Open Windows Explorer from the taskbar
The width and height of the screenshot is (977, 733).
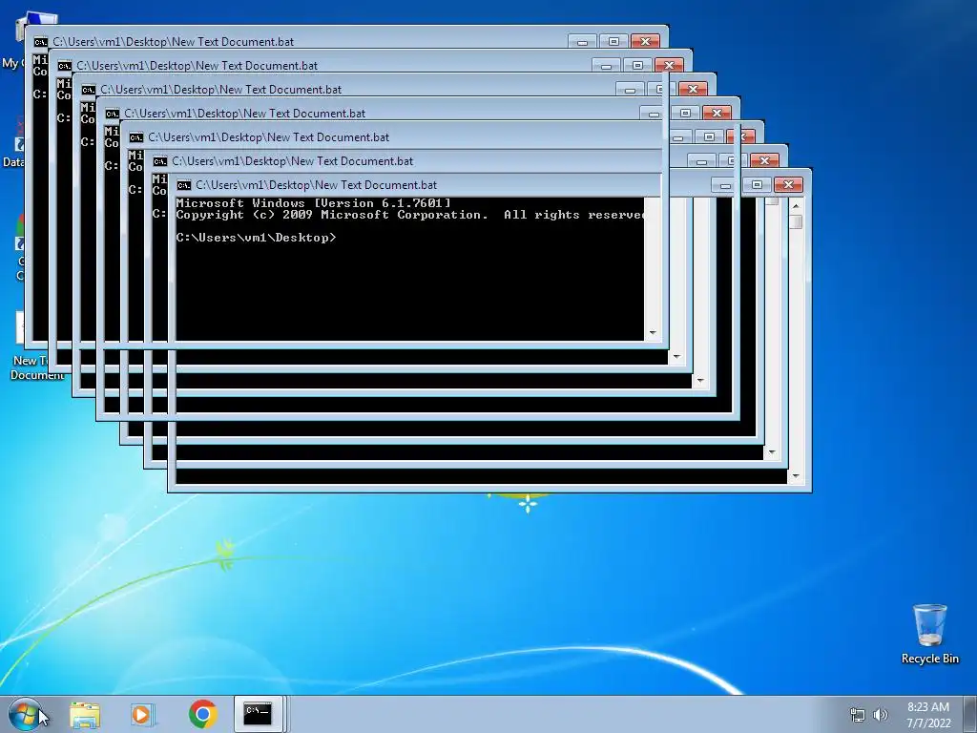pos(85,714)
